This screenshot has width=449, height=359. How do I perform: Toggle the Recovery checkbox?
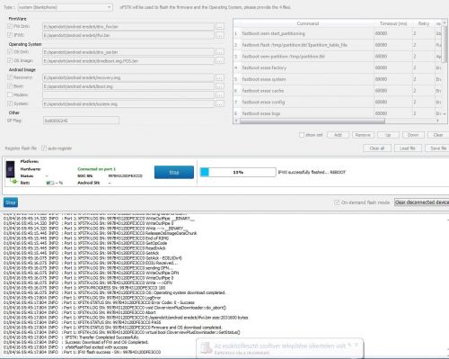point(10,77)
